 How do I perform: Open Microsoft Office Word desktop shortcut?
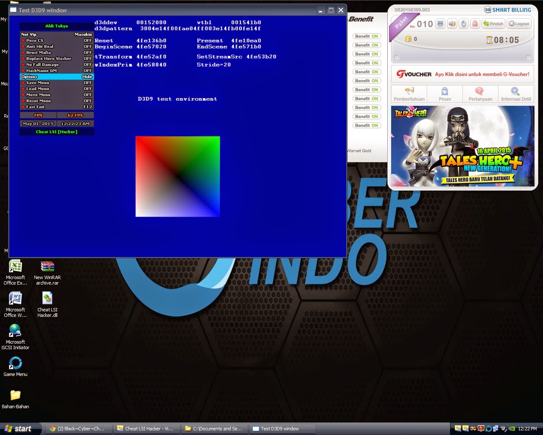[15, 305]
